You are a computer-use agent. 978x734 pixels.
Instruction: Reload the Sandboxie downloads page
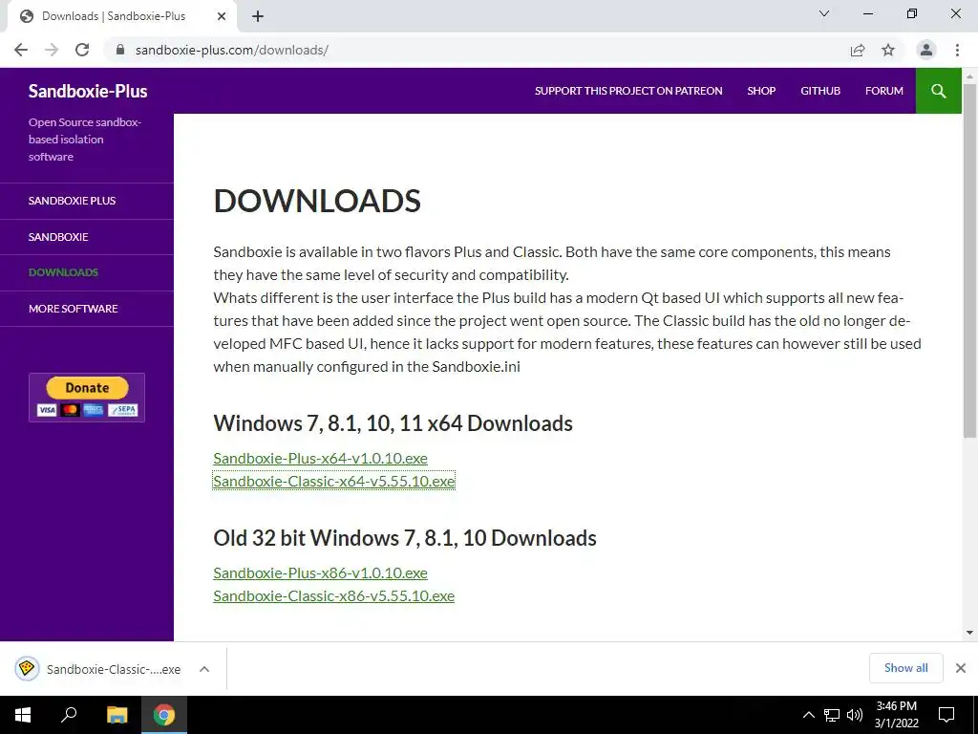point(82,50)
